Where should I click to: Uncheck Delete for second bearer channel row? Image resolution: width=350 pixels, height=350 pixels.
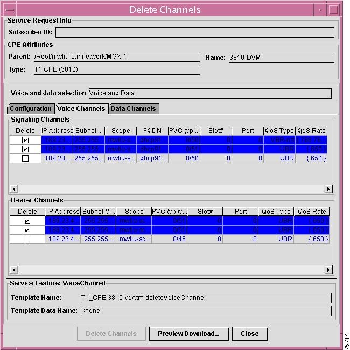pos(27,230)
